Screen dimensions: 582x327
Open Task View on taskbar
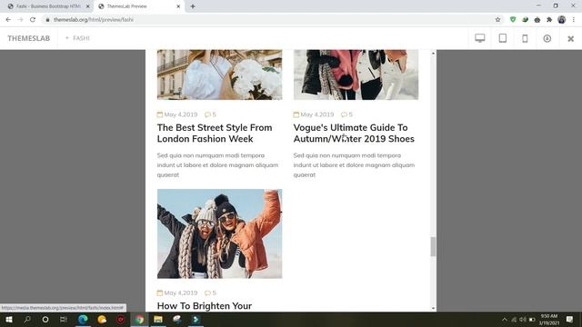point(64,319)
